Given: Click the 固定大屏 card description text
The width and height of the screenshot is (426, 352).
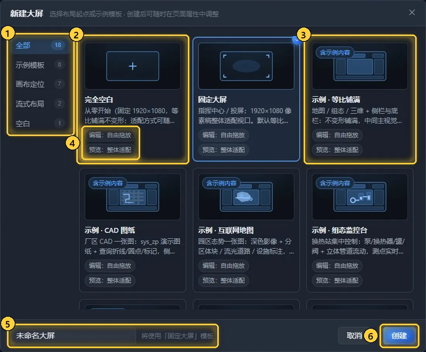Looking at the screenshot, I should (x=245, y=116).
